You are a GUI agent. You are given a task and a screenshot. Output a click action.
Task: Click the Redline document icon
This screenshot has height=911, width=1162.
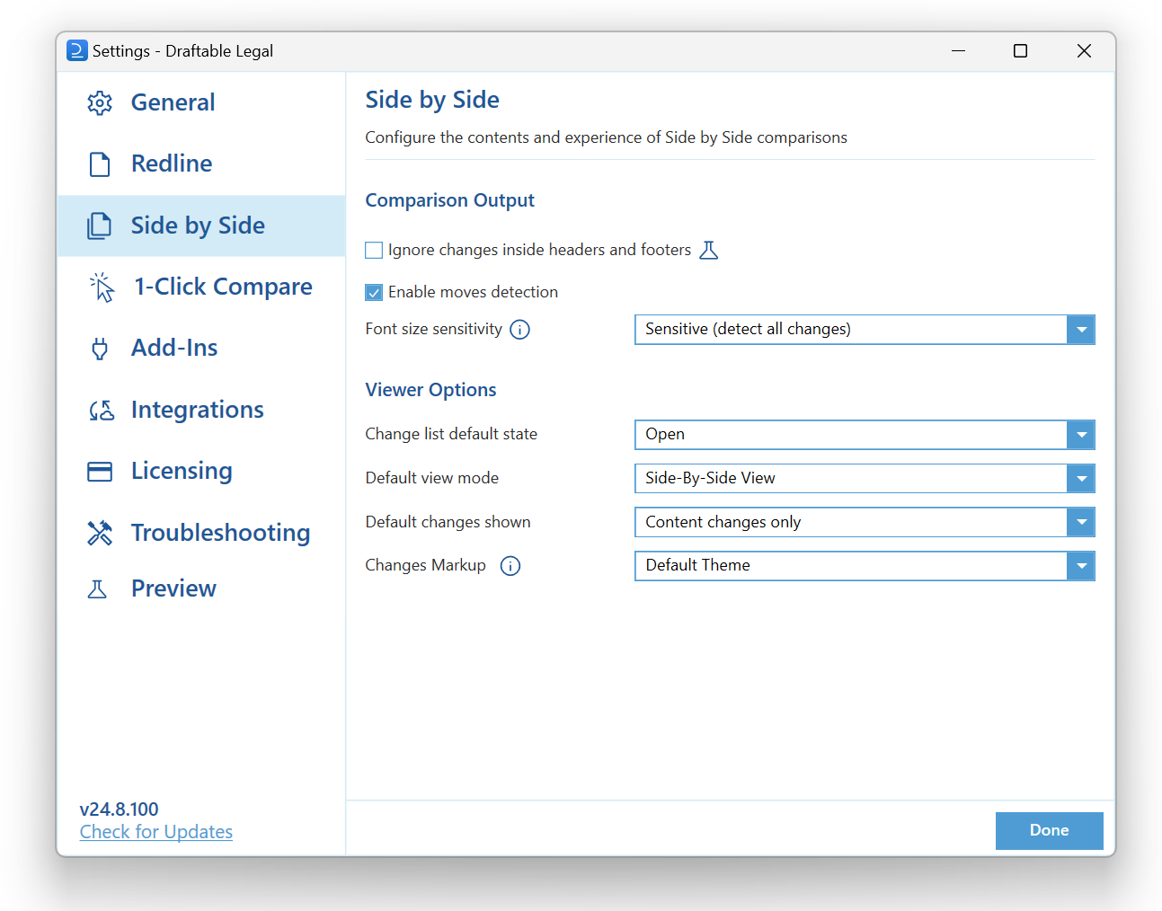tap(100, 164)
